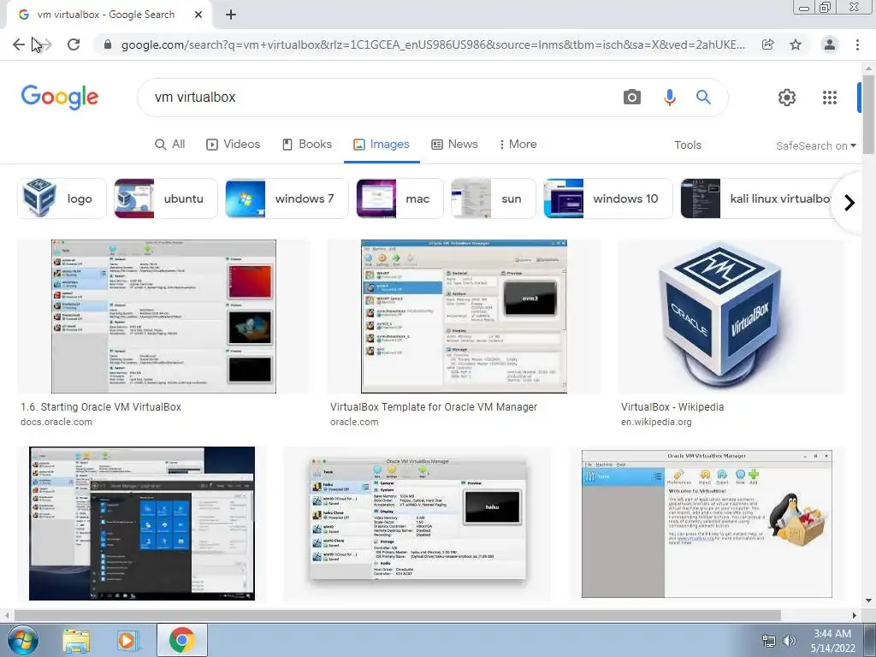The height and width of the screenshot is (657, 876).
Task: Expand the More search menu
Action: pyautogui.click(x=518, y=144)
